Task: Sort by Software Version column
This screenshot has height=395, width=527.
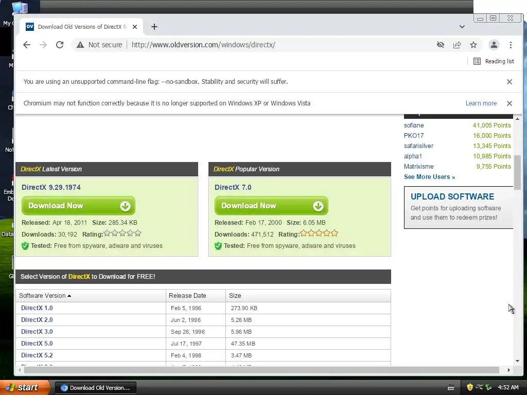Action: (x=91, y=296)
